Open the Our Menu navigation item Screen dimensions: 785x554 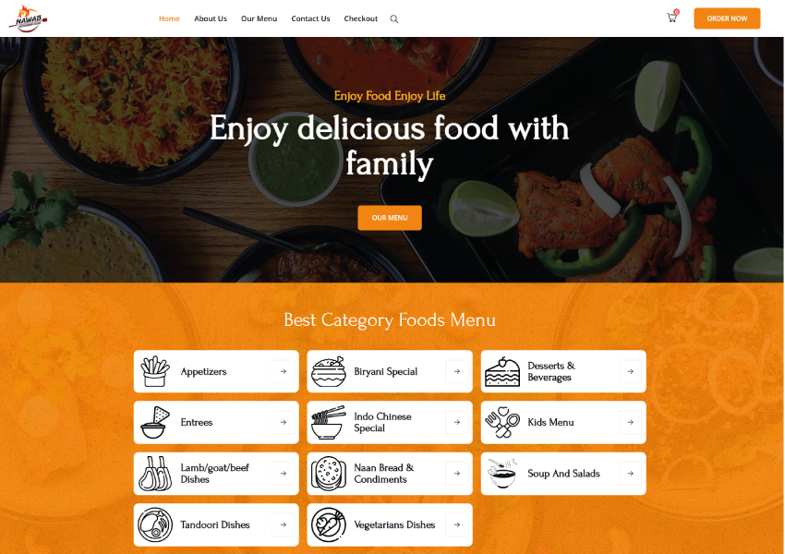pos(259,18)
